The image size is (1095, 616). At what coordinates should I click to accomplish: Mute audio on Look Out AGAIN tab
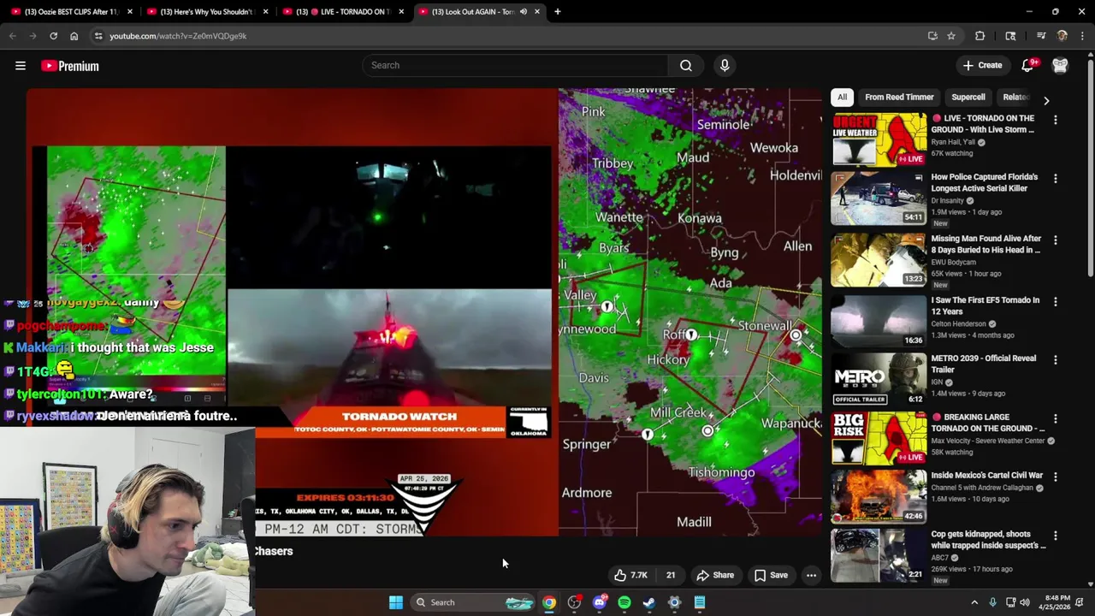pos(523,12)
